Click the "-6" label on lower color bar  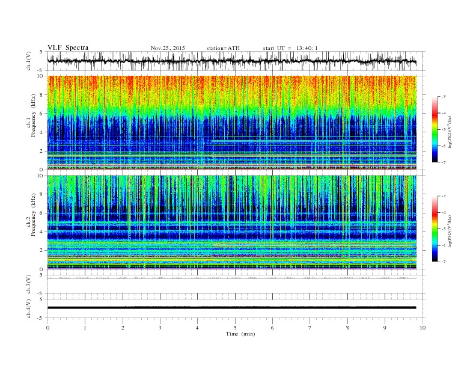point(444,245)
